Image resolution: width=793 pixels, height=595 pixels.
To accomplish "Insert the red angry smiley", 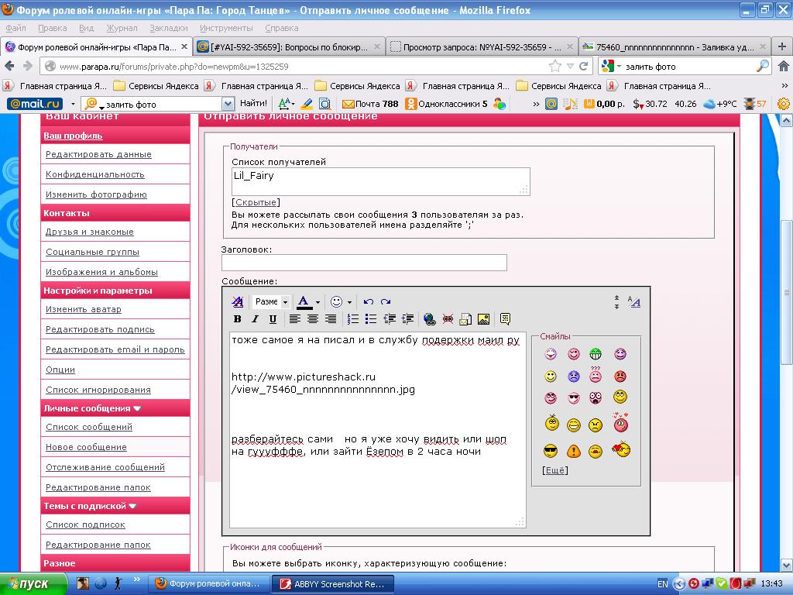I will (x=620, y=377).
